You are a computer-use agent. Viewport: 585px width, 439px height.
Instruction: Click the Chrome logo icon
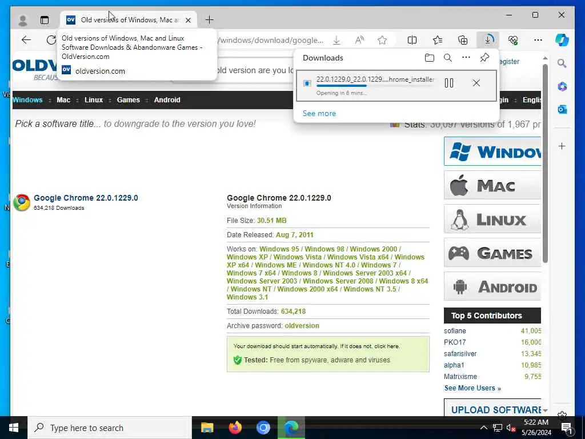[22, 202]
